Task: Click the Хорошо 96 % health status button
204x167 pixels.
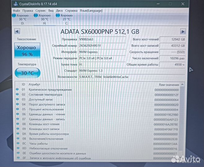Action: [x=27, y=51]
